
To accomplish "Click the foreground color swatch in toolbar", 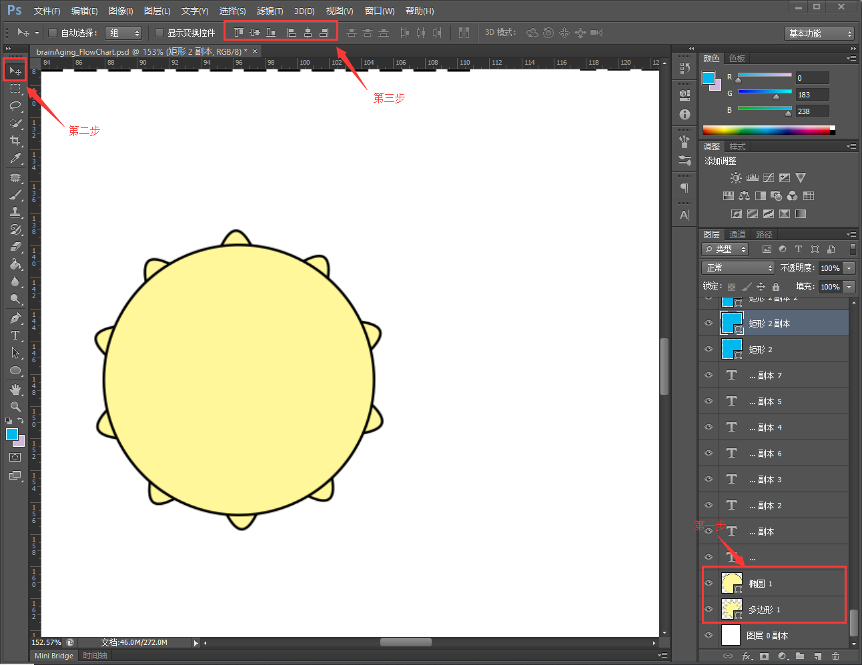I will click(11, 435).
